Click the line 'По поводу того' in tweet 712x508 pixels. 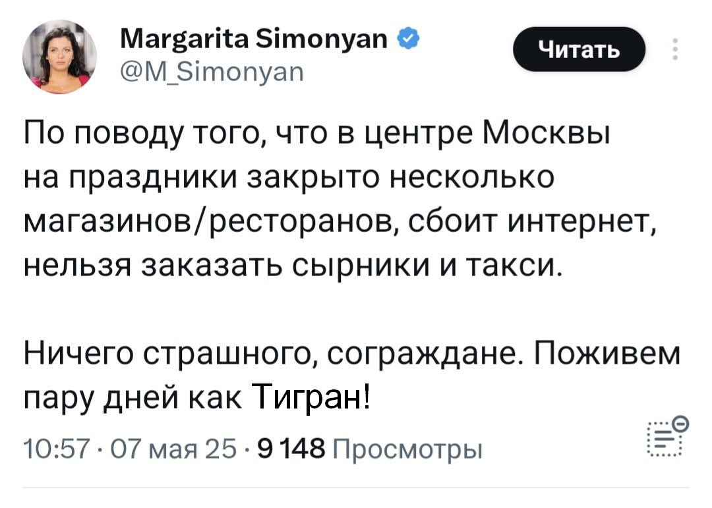point(316,135)
